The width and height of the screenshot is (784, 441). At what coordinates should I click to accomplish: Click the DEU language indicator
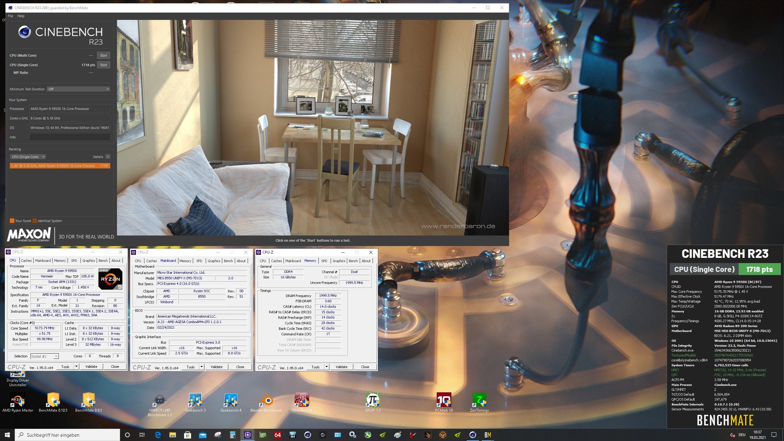click(742, 435)
